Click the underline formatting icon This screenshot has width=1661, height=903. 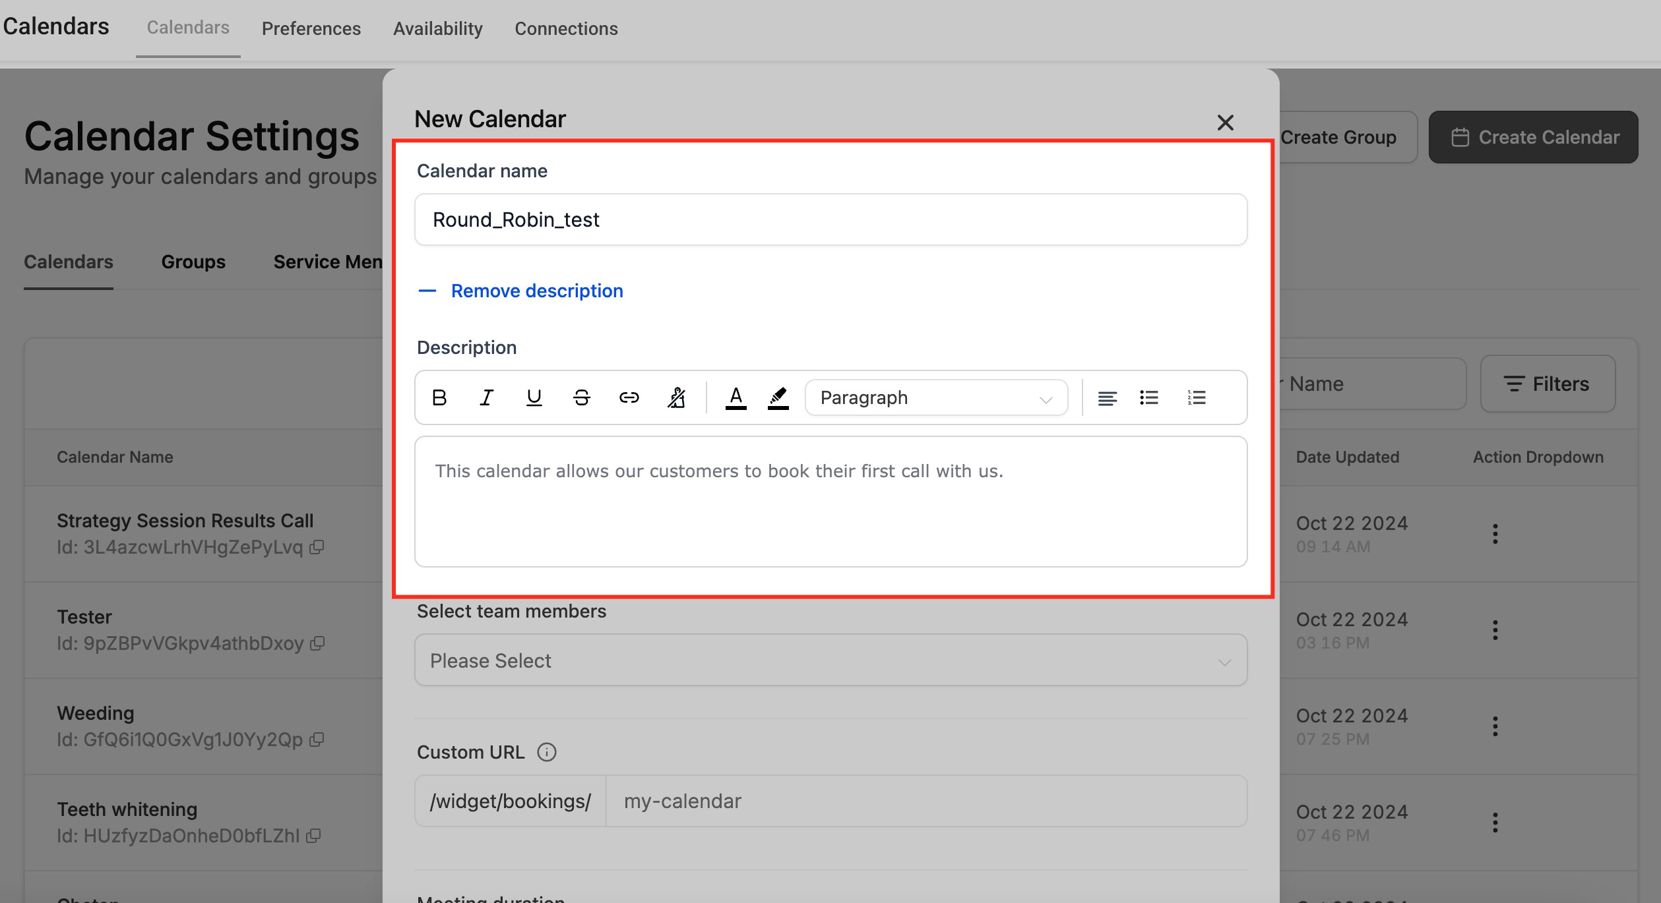534,397
